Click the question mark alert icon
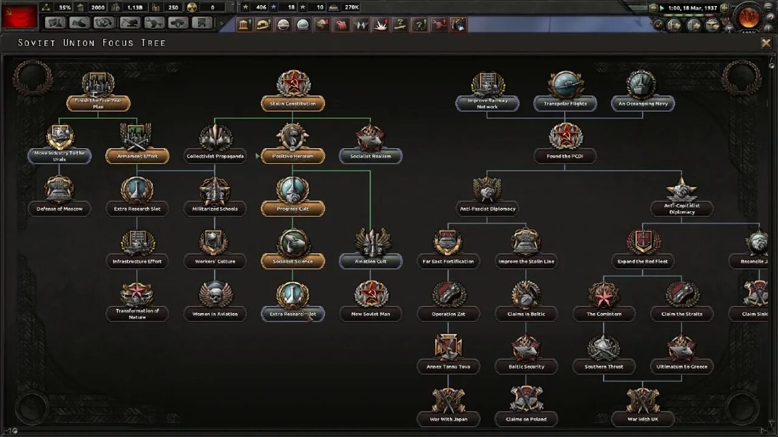This screenshot has height=437, width=778. pyautogui.click(x=419, y=24)
